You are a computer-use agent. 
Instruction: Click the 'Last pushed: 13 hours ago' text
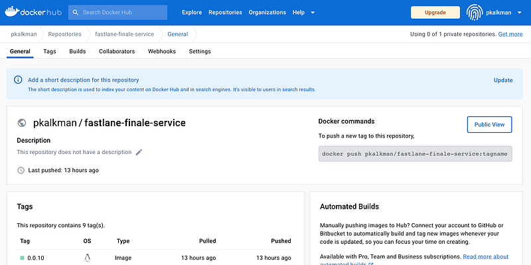pyautogui.click(x=63, y=170)
